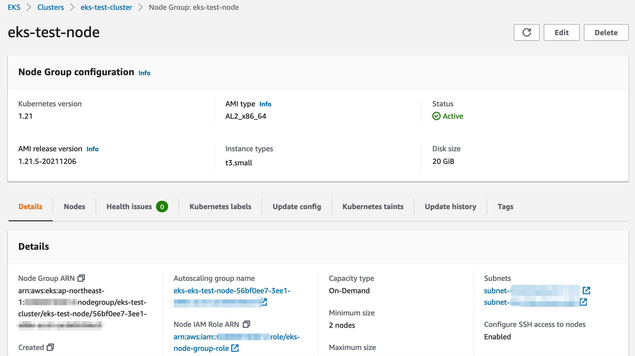635x356 pixels.
Task: Click the green Active status icon
Action: click(436, 116)
